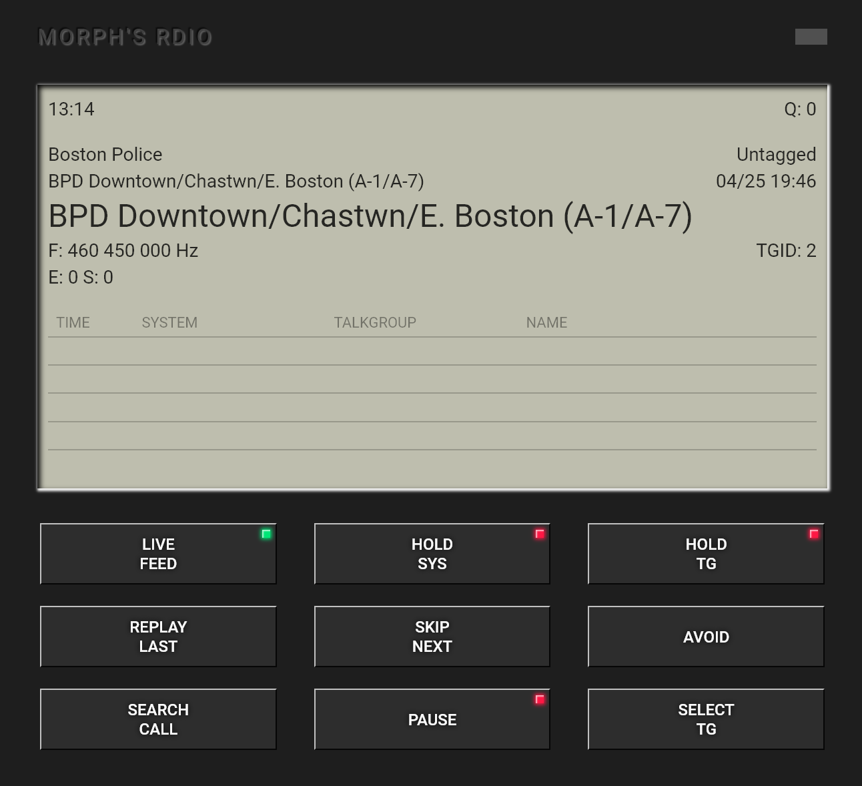Click the AVOID button
The height and width of the screenshot is (786, 862).
click(706, 637)
